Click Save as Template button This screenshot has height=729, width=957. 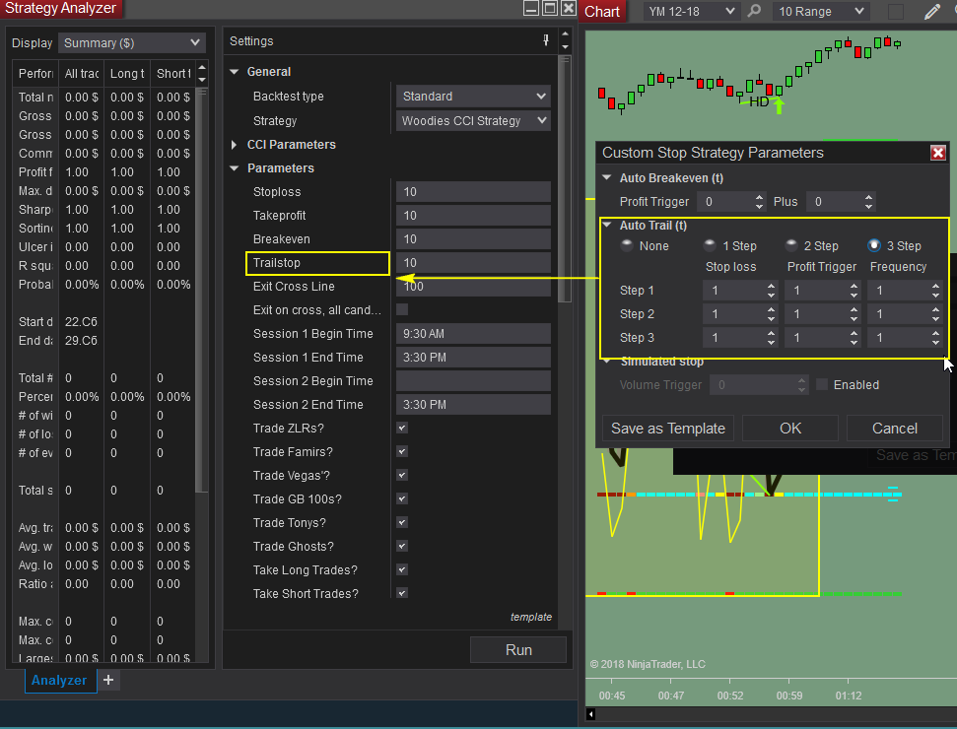(667, 429)
